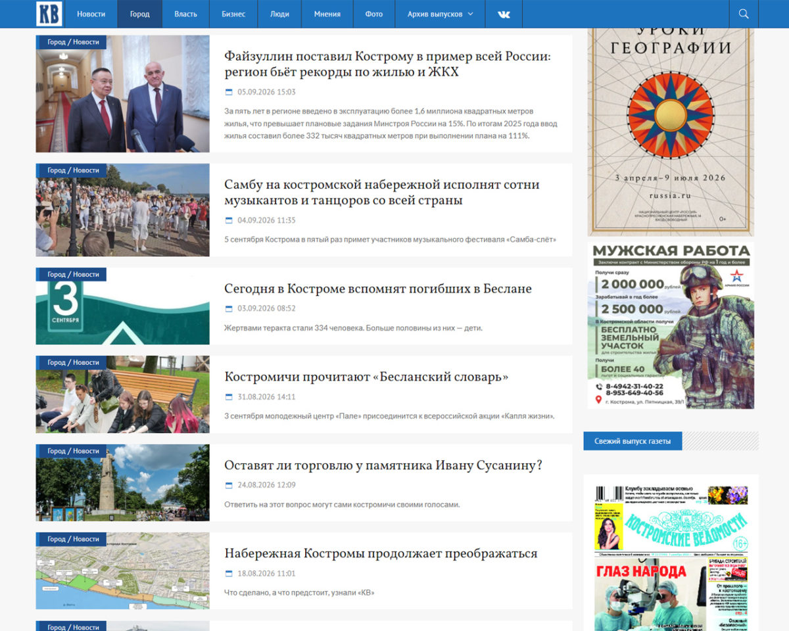Image resolution: width=789 pixels, height=631 pixels.
Task: Click summary about «Самба-слёт» festival
Action: point(390,239)
